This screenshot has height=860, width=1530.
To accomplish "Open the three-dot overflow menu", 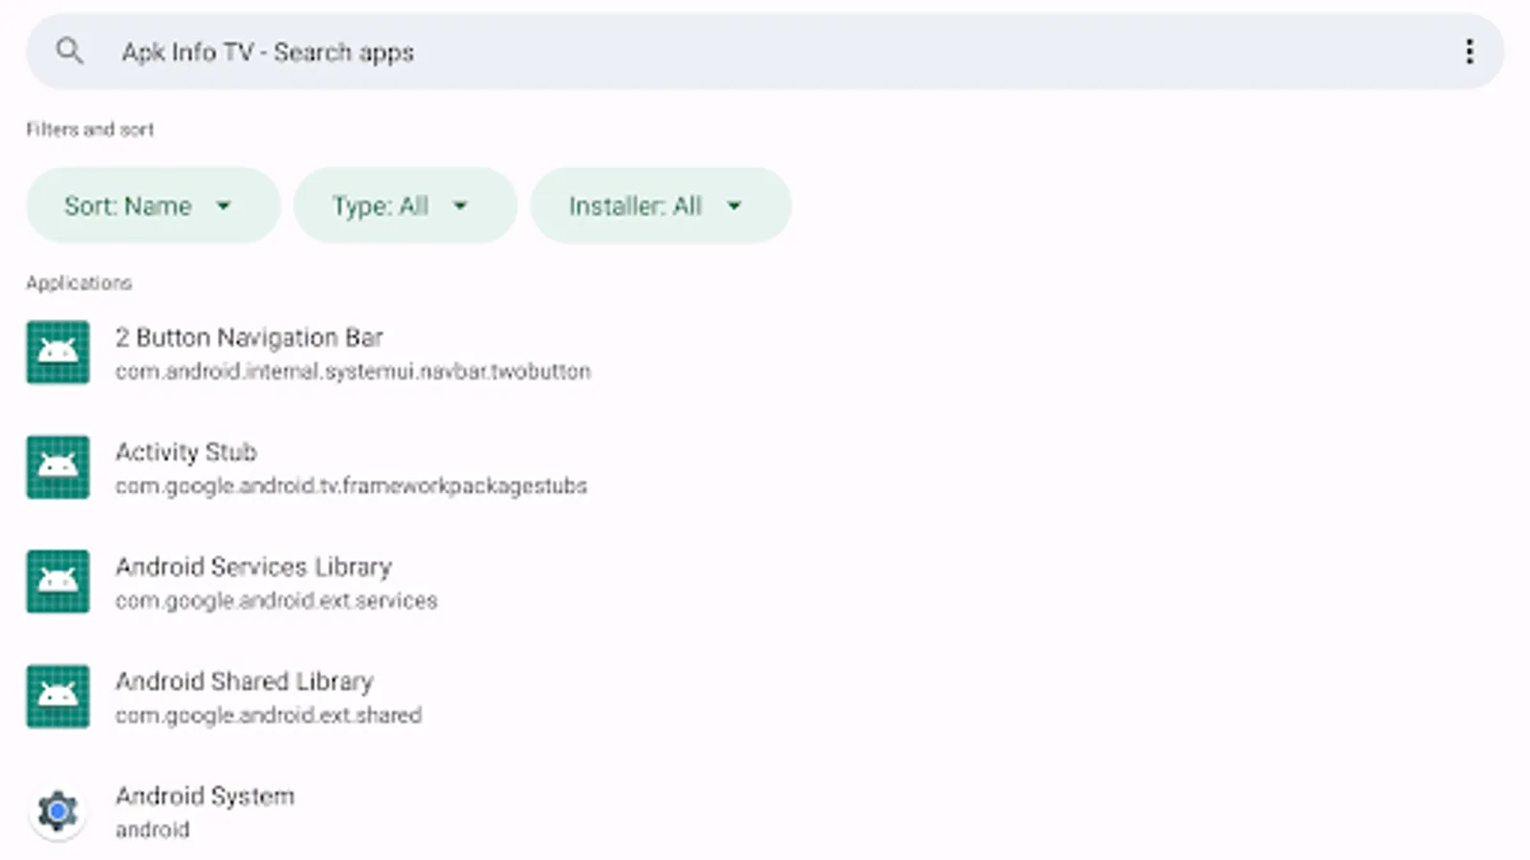I will click(1469, 52).
